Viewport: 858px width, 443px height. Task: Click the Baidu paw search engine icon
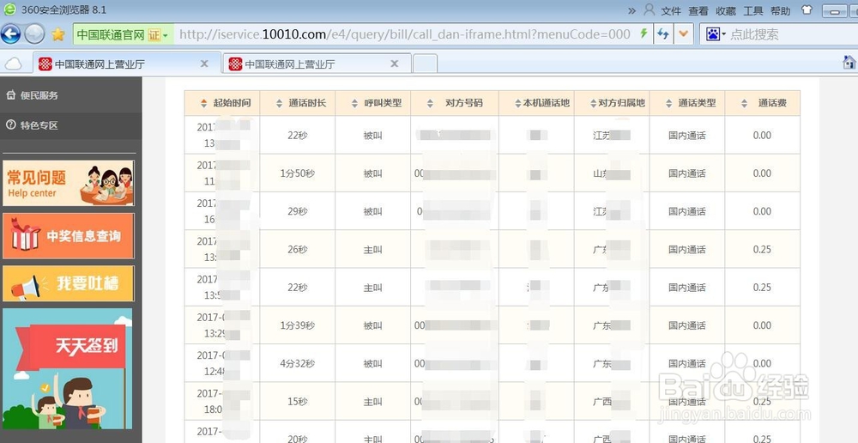click(713, 34)
